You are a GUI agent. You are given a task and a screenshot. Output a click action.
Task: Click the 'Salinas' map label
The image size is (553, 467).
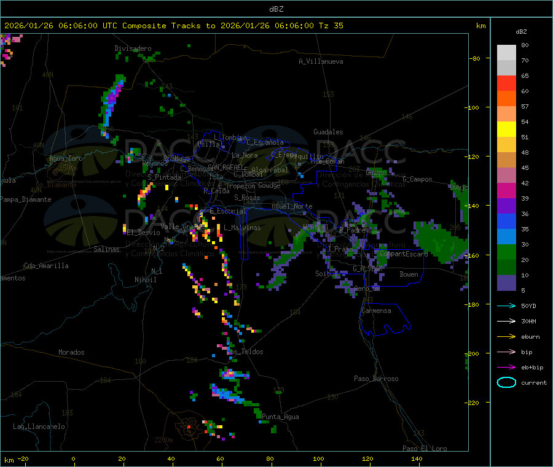coord(106,249)
